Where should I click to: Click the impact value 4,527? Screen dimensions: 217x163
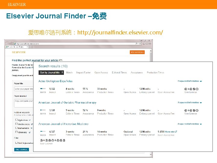coord(52,132)
